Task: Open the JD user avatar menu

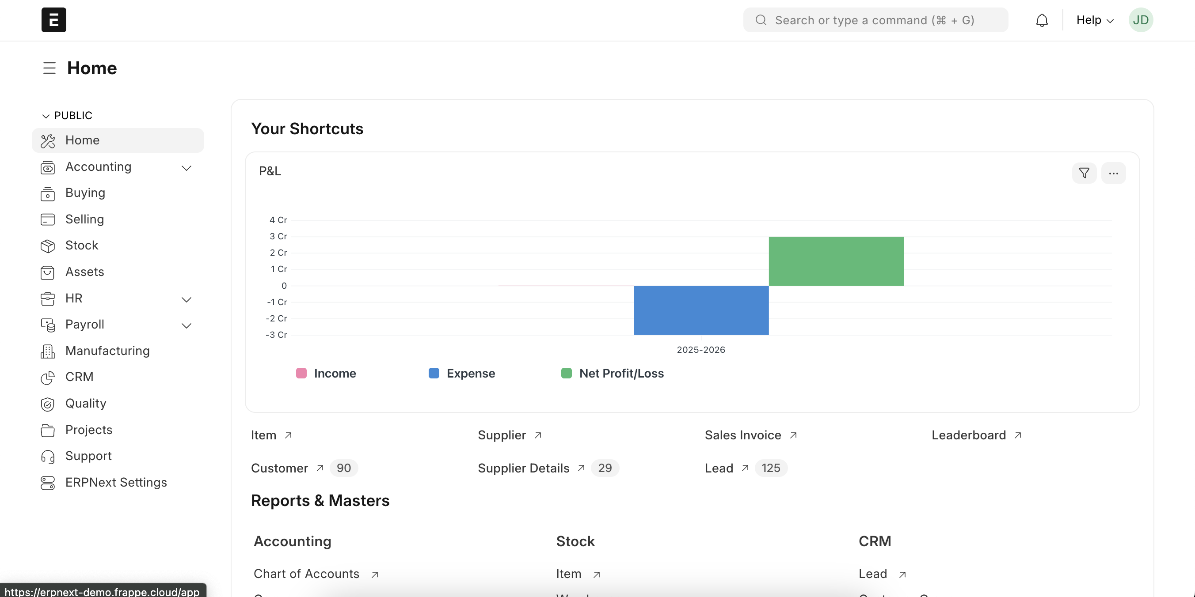Action: click(x=1141, y=20)
